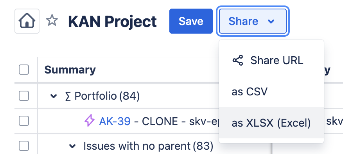The width and height of the screenshot is (343, 154).
Task: Select the Issues with no parent checkbox
Action: (x=24, y=146)
